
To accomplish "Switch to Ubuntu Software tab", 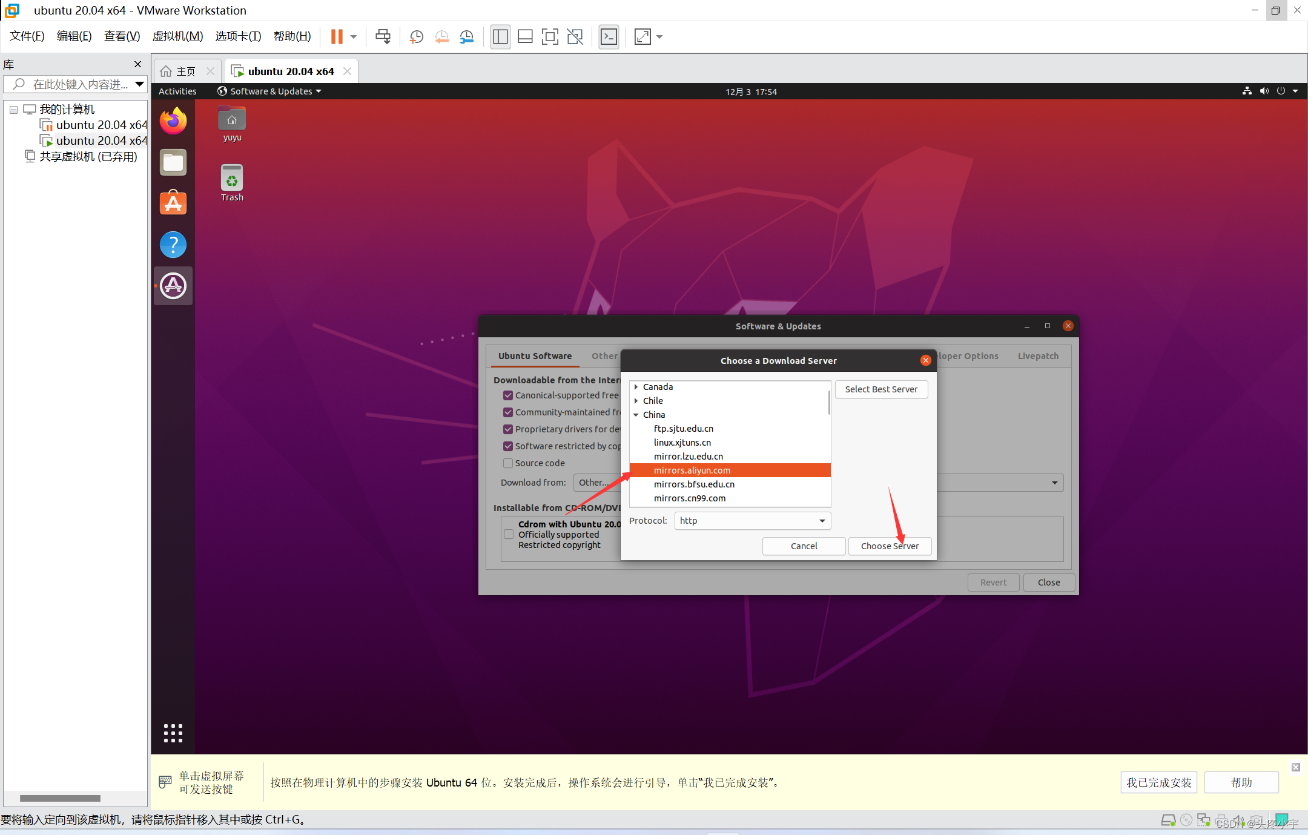I will pos(533,355).
